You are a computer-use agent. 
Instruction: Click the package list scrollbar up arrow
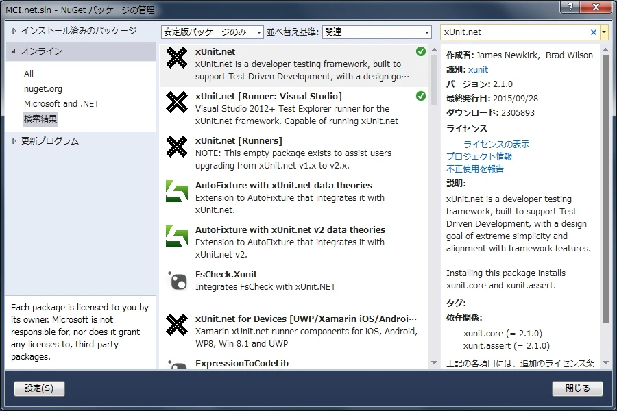pyautogui.click(x=435, y=50)
